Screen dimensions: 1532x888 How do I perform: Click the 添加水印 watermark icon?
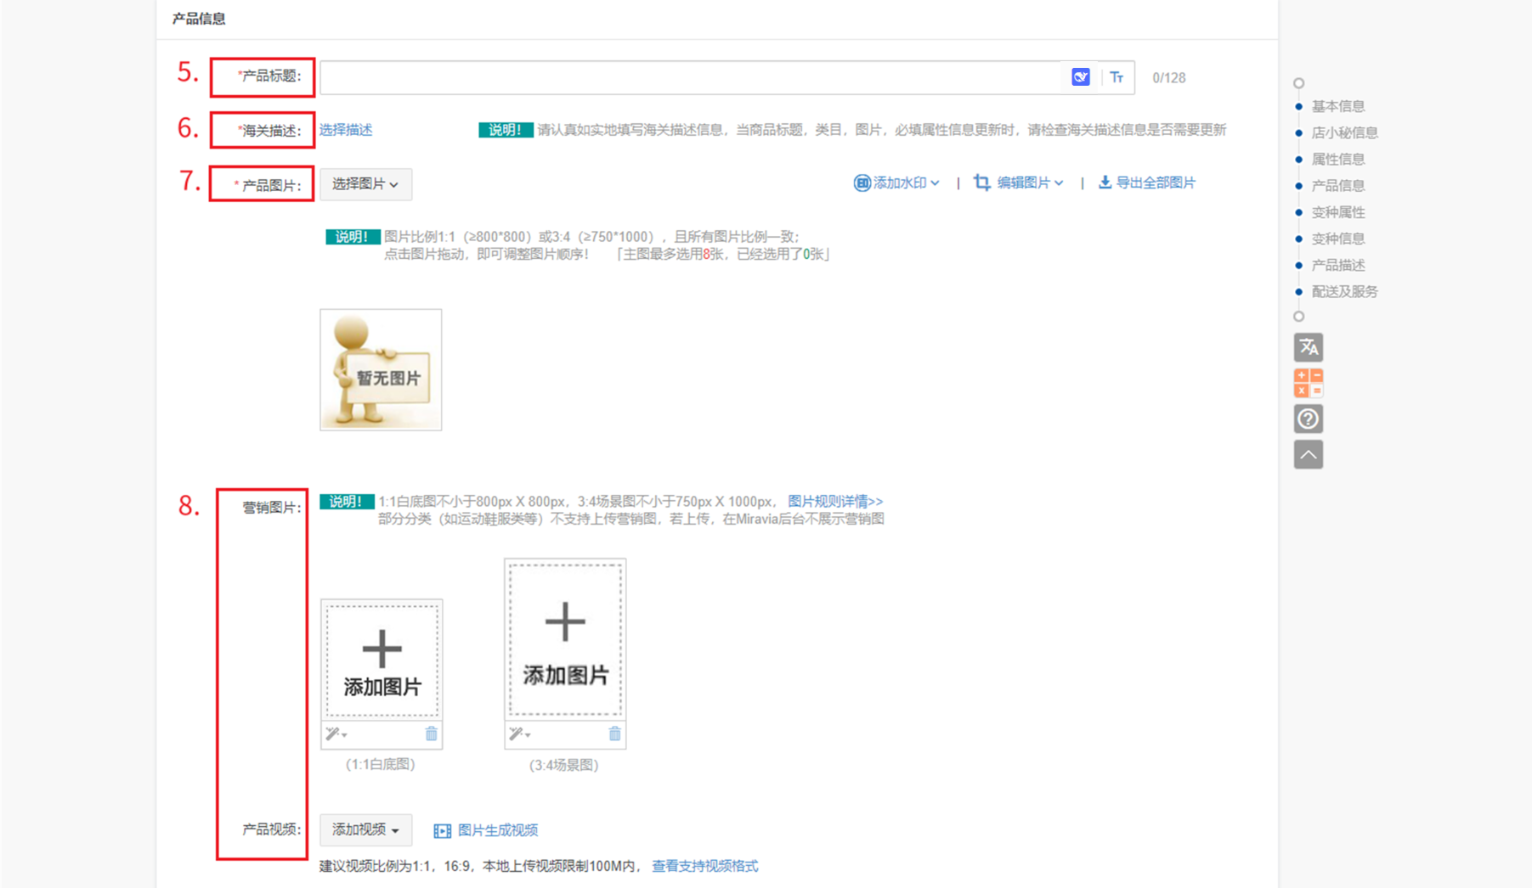862,183
